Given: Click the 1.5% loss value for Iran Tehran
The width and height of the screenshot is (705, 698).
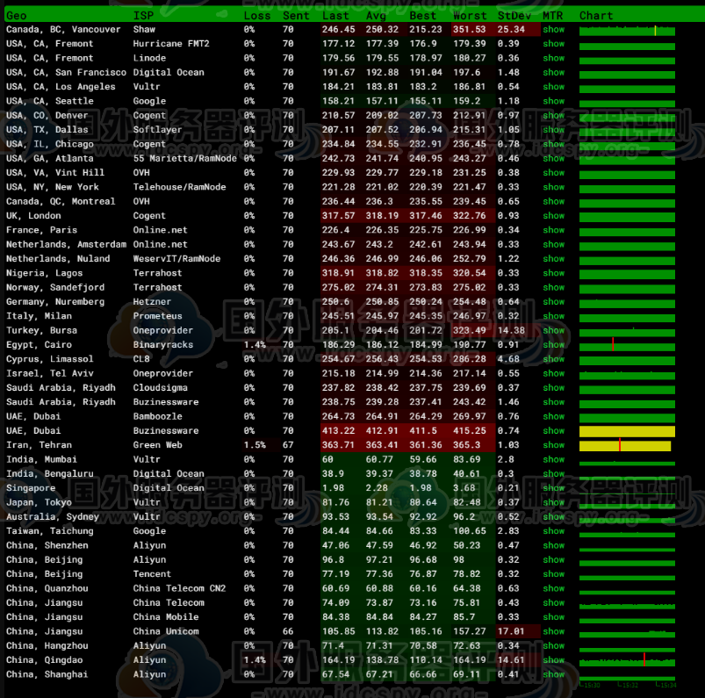Looking at the screenshot, I should [x=255, y=445].
